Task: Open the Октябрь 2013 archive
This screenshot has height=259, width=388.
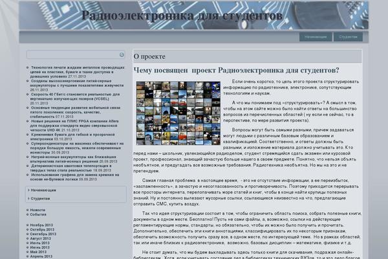Action: coord(42,229)
